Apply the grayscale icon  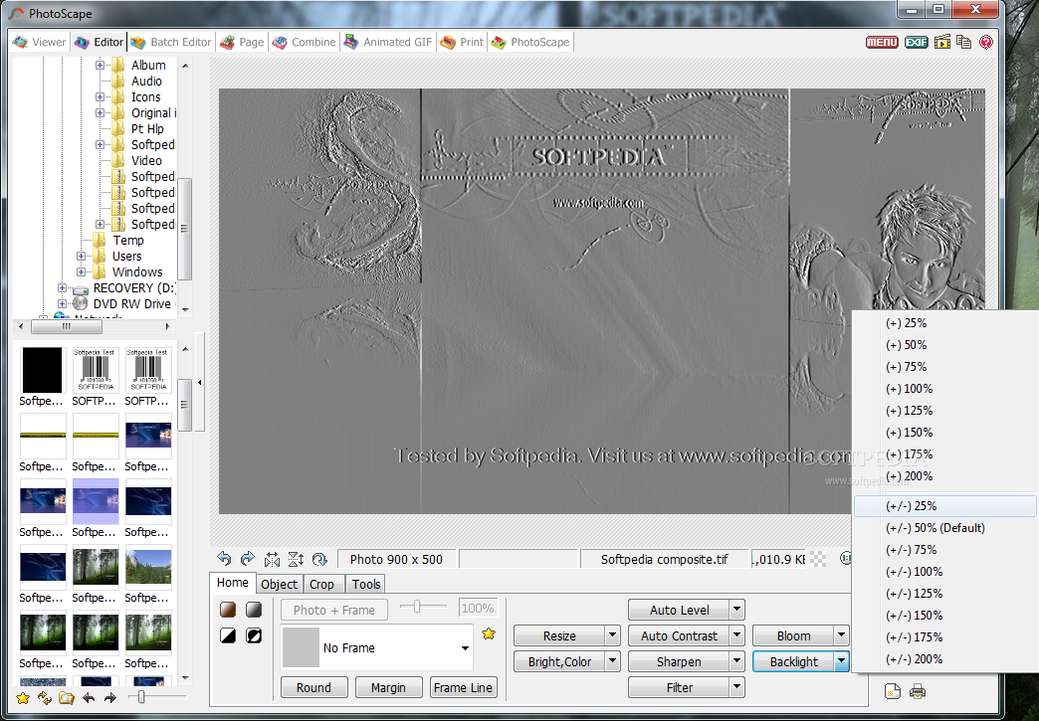tap(254, 610)
